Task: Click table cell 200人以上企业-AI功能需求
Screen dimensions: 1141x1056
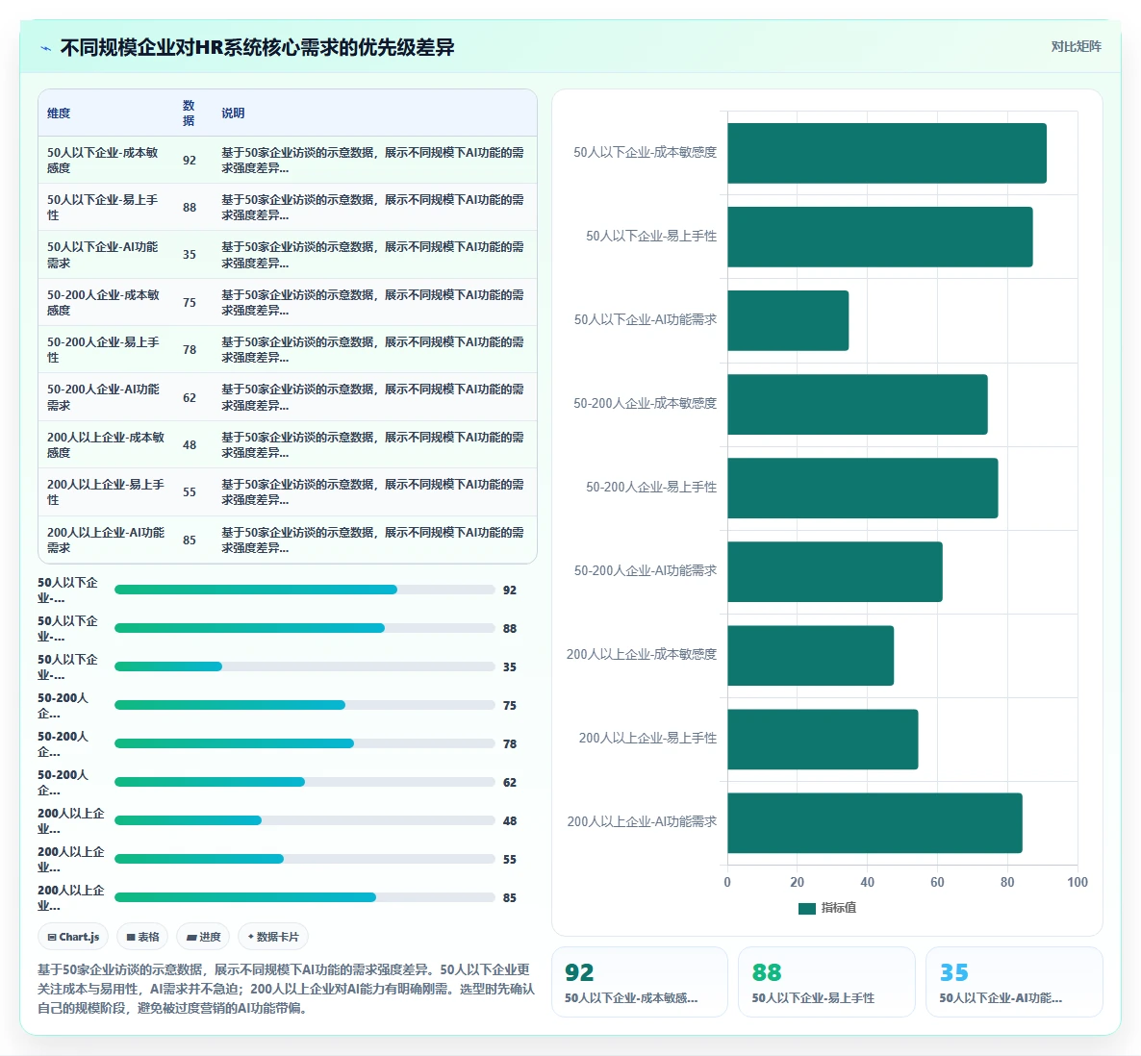Action: pyautogui.click(x=106, y=540)
